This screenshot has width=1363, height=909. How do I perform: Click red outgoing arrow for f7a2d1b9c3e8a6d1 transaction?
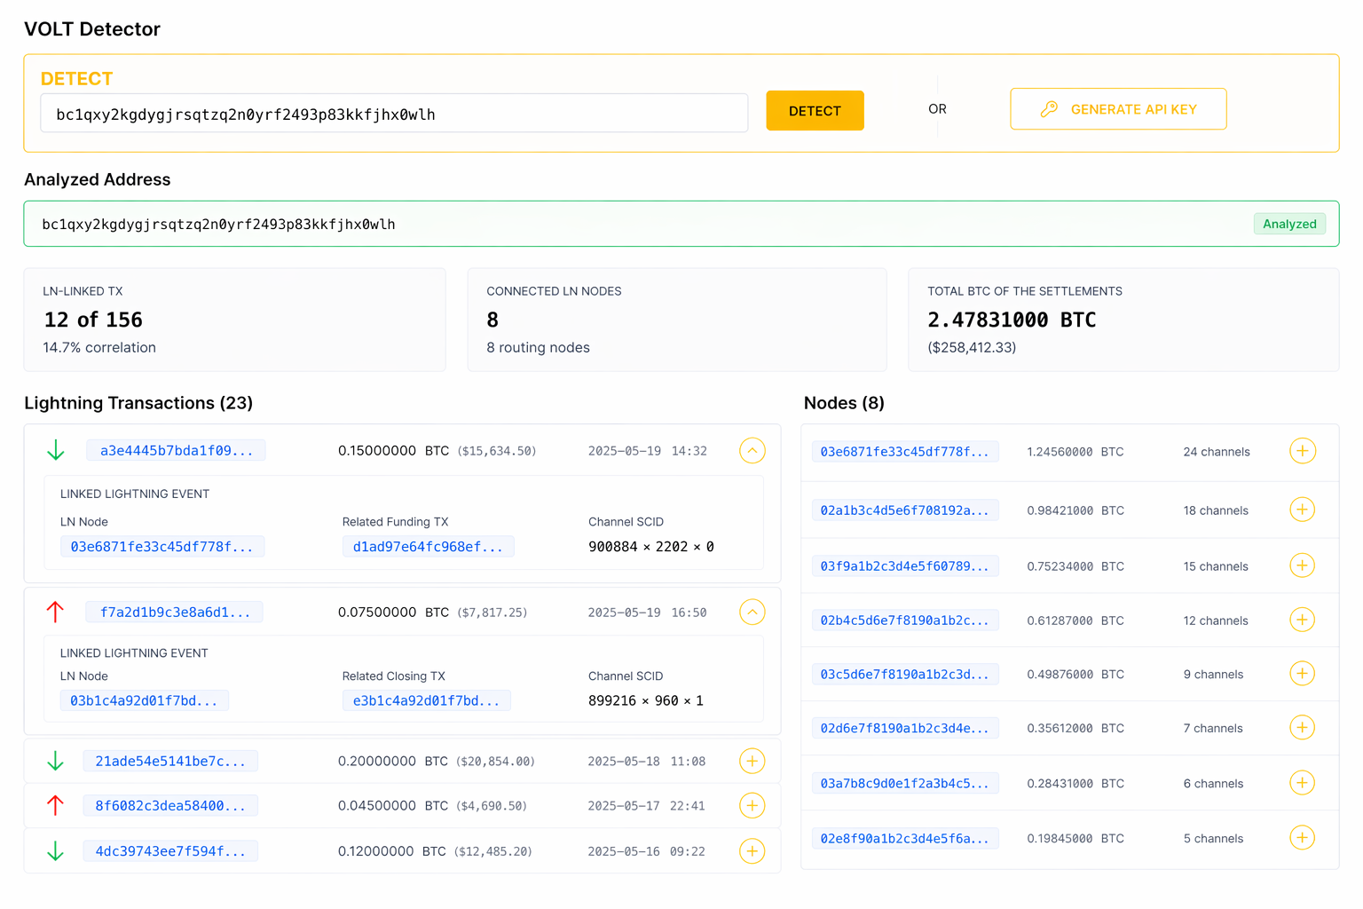click(x=56, y=612)
